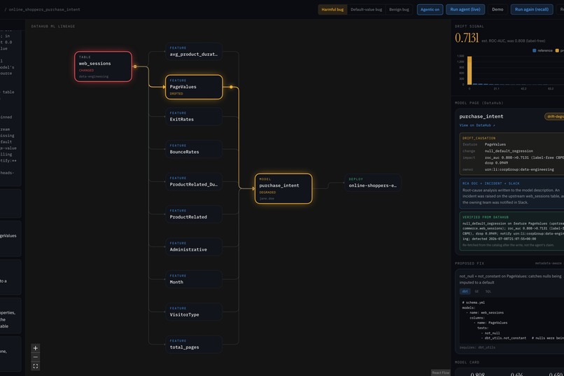Zoom in the lineage graph with plus button
Screen dimensions: 564x376
[35, 348]
